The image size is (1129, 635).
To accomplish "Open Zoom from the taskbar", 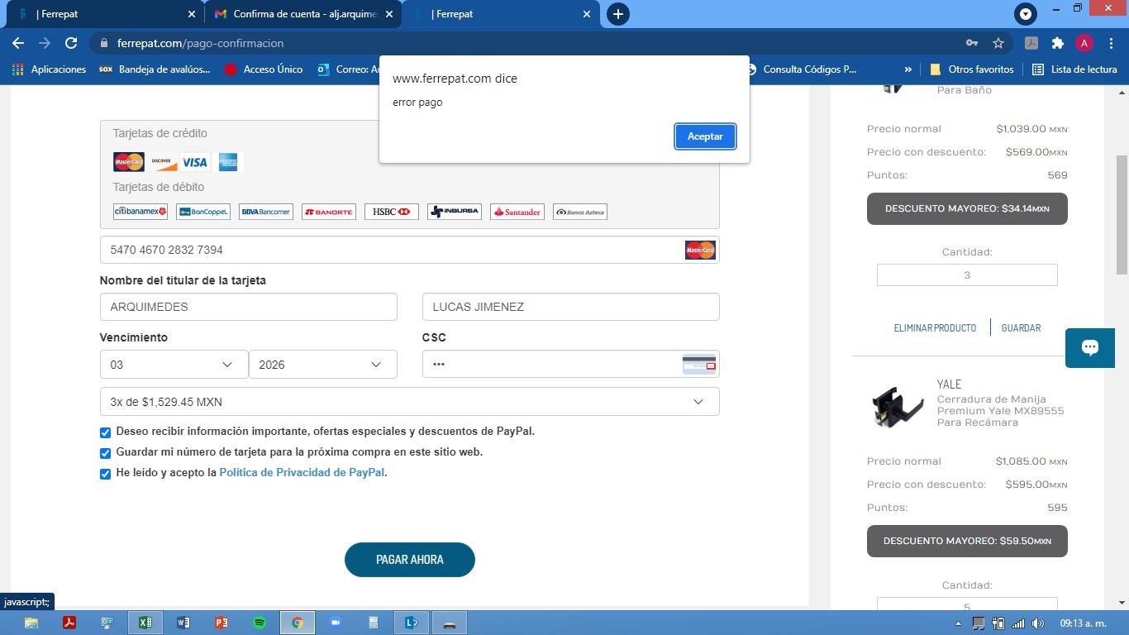I will click(x=336, y=623).
